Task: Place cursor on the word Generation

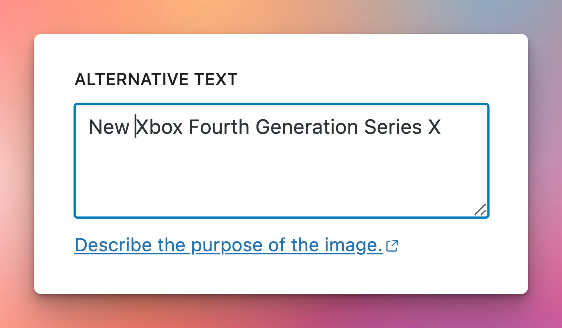Action: click(x=307, y=127)
